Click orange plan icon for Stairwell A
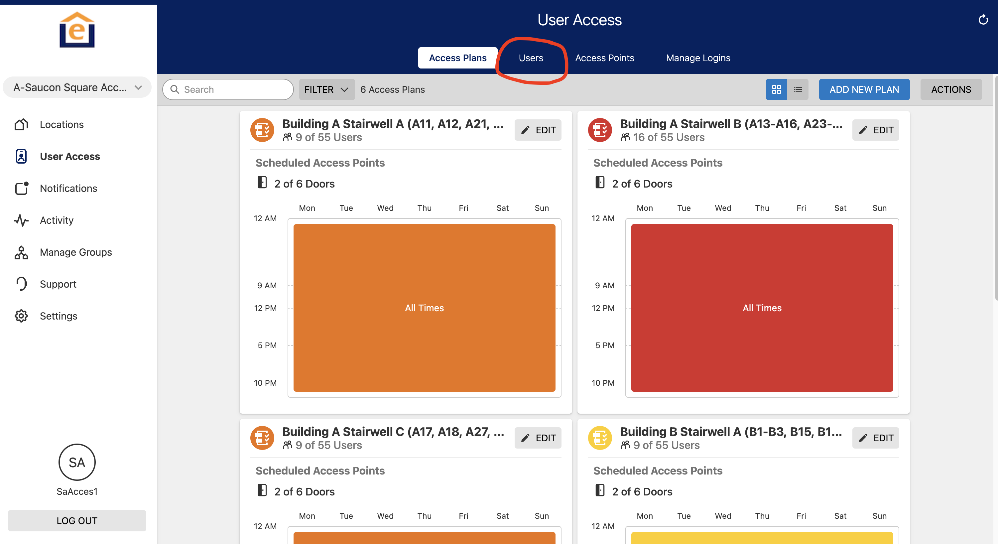The image size is (998, 544). point(262,130)
